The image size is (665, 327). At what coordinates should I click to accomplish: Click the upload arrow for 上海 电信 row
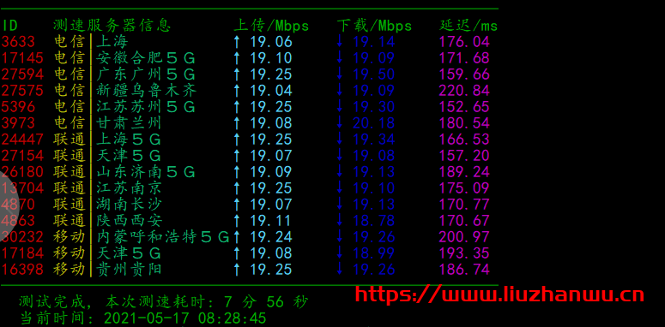(237, 41)
